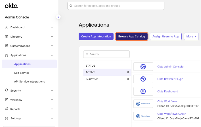The height and width of the screenshot is (127, 201).
Task: Click Create App Integration button
Action: click(96, 37)
